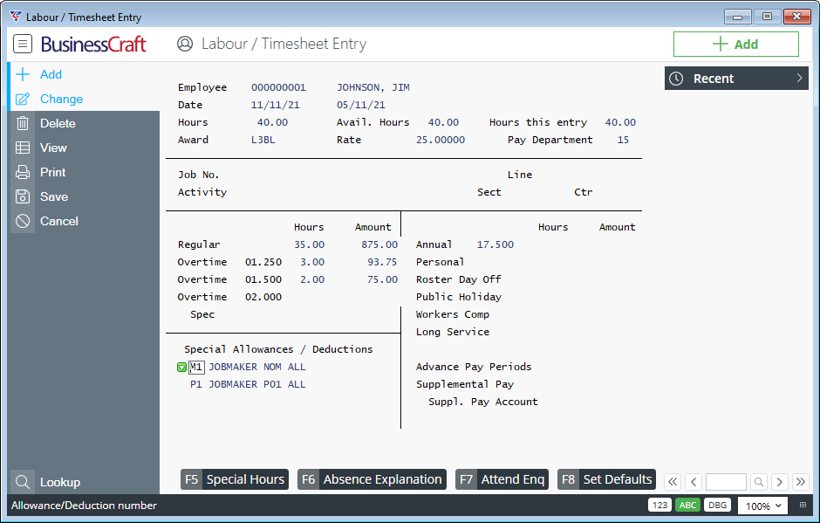
Task: Click the Advance Pay Periods label
Action: point(474,367)
